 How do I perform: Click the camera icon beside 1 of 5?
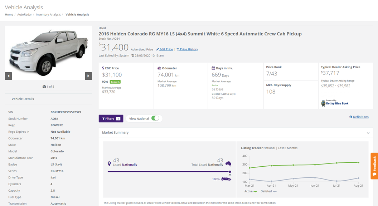point(44,87)
